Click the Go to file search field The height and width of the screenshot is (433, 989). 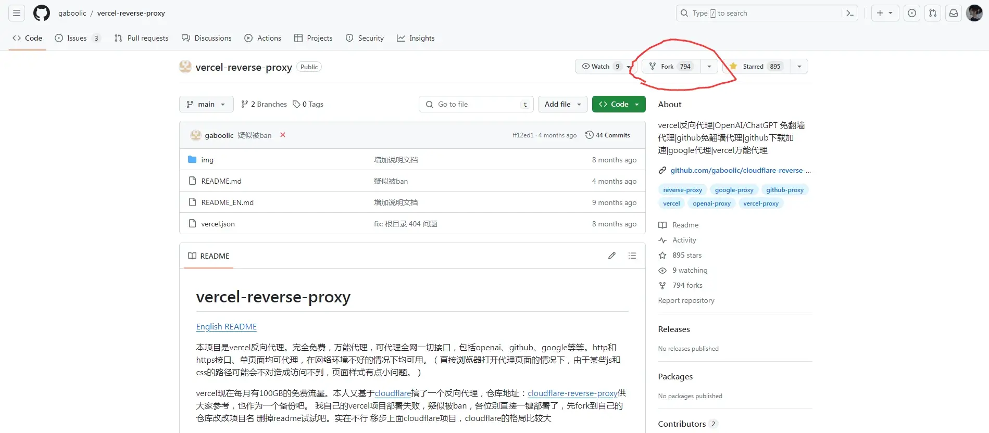[x=476, y=104]
